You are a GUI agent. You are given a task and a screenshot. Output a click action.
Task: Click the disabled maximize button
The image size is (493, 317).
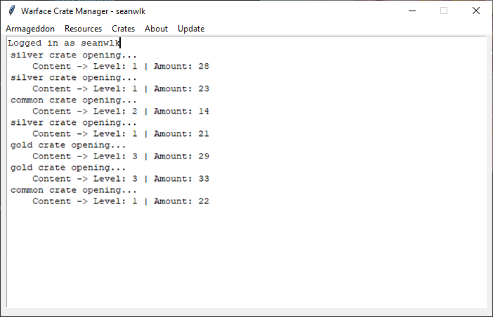(444, 11)
